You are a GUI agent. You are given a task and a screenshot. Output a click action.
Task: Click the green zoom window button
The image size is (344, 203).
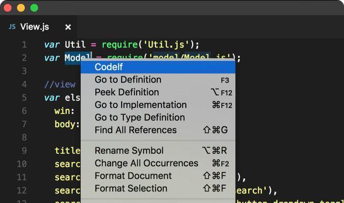(34, 8)
